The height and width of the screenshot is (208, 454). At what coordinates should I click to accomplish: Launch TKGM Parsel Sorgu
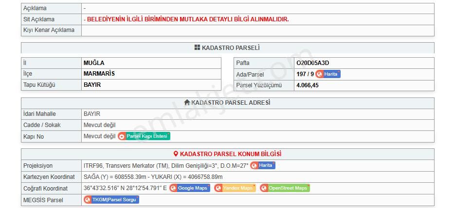pos(111,199)
